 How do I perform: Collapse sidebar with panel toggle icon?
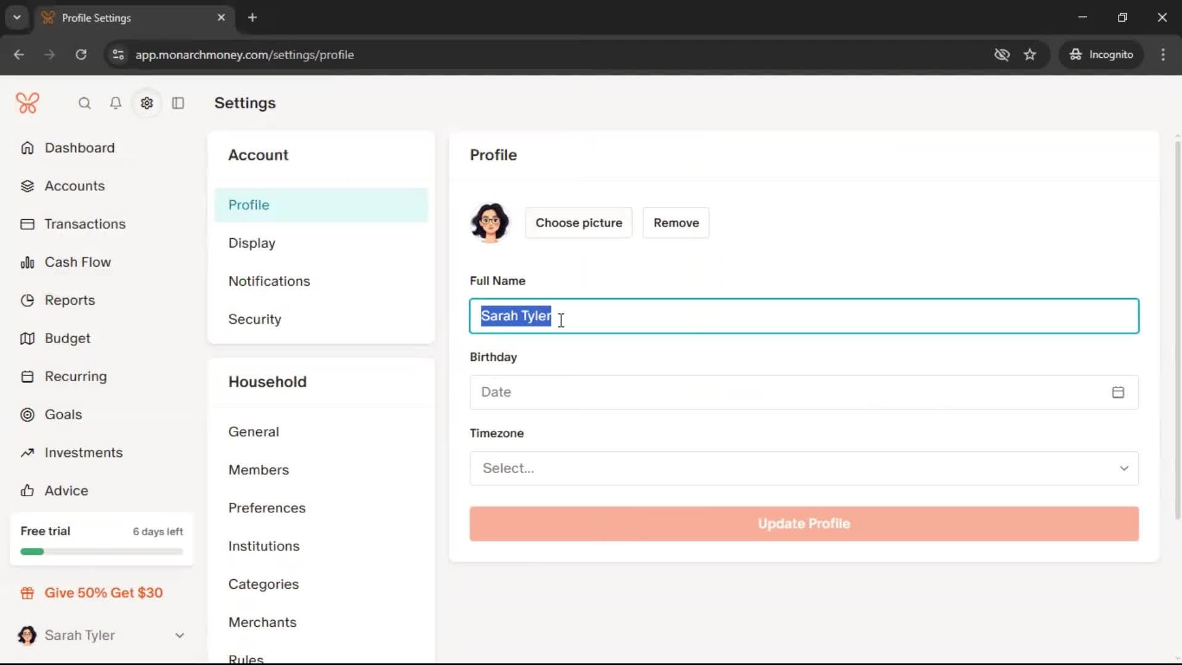coord(178,103)
